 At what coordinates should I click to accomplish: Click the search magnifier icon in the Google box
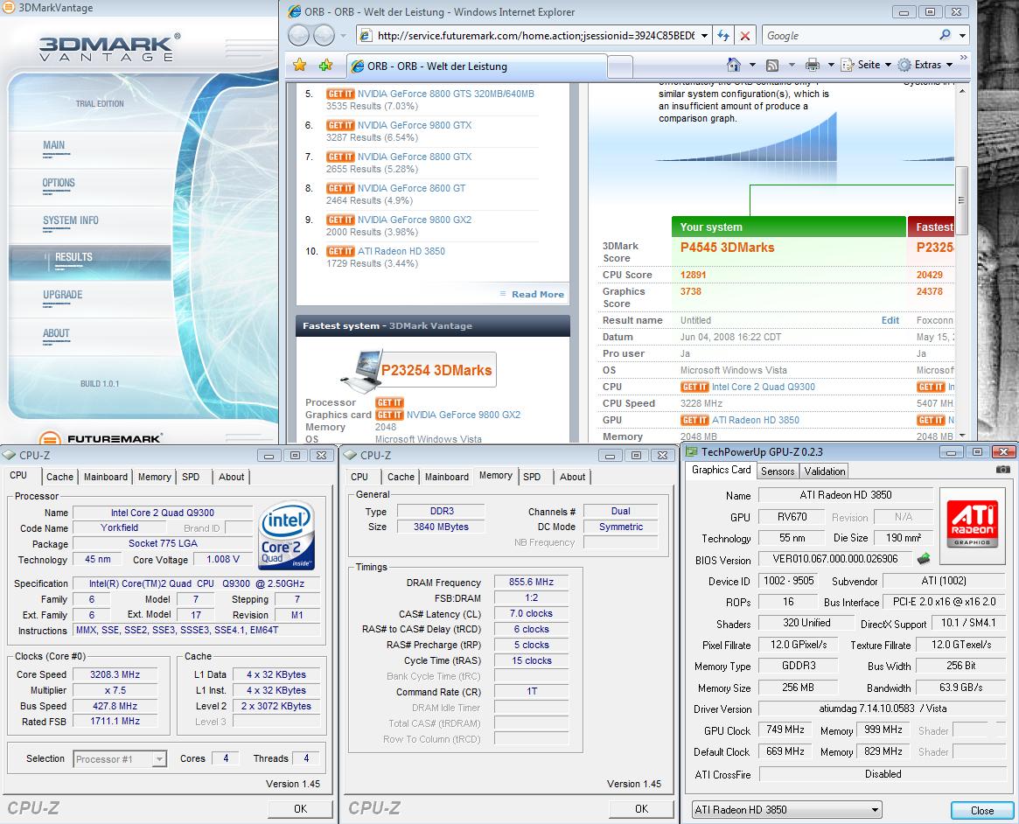click(945, 35)
